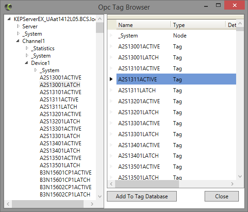Collapse the Channel1 tree node
The height and width of the screenshot is (212, 248).
click(18, 41)
